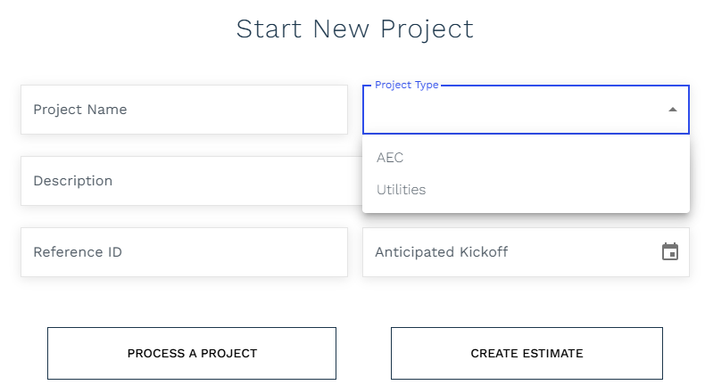Open the calendar picker for Anticipated Kickoff
Viewport: 705px width, 385px height.
pos(670,251)
